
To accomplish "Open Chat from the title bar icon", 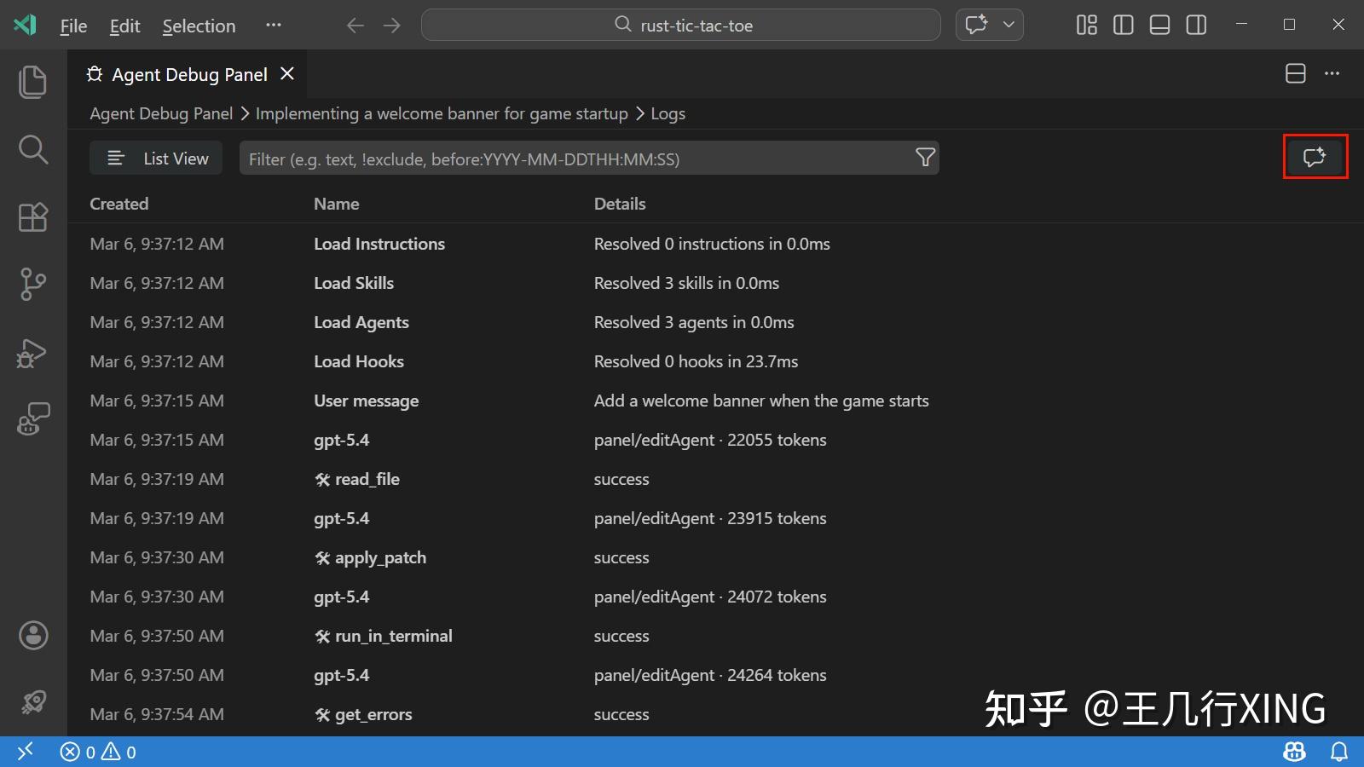I will pyautogui.click(x=977, y=25).
